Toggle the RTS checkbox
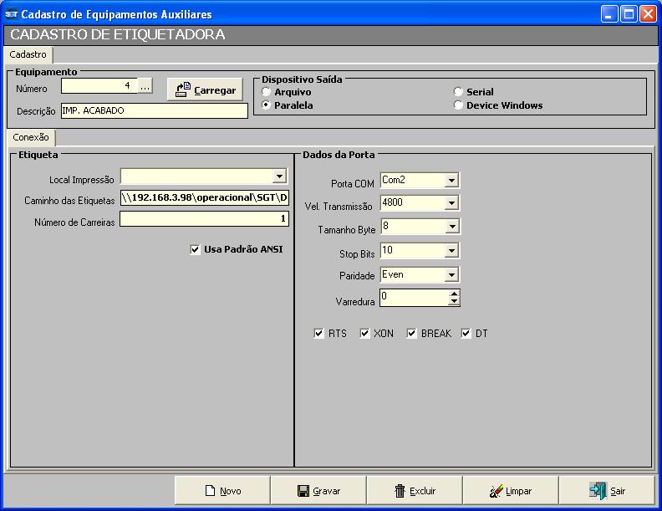The height and width of the screenshot is (511, 662). point(318,334)
